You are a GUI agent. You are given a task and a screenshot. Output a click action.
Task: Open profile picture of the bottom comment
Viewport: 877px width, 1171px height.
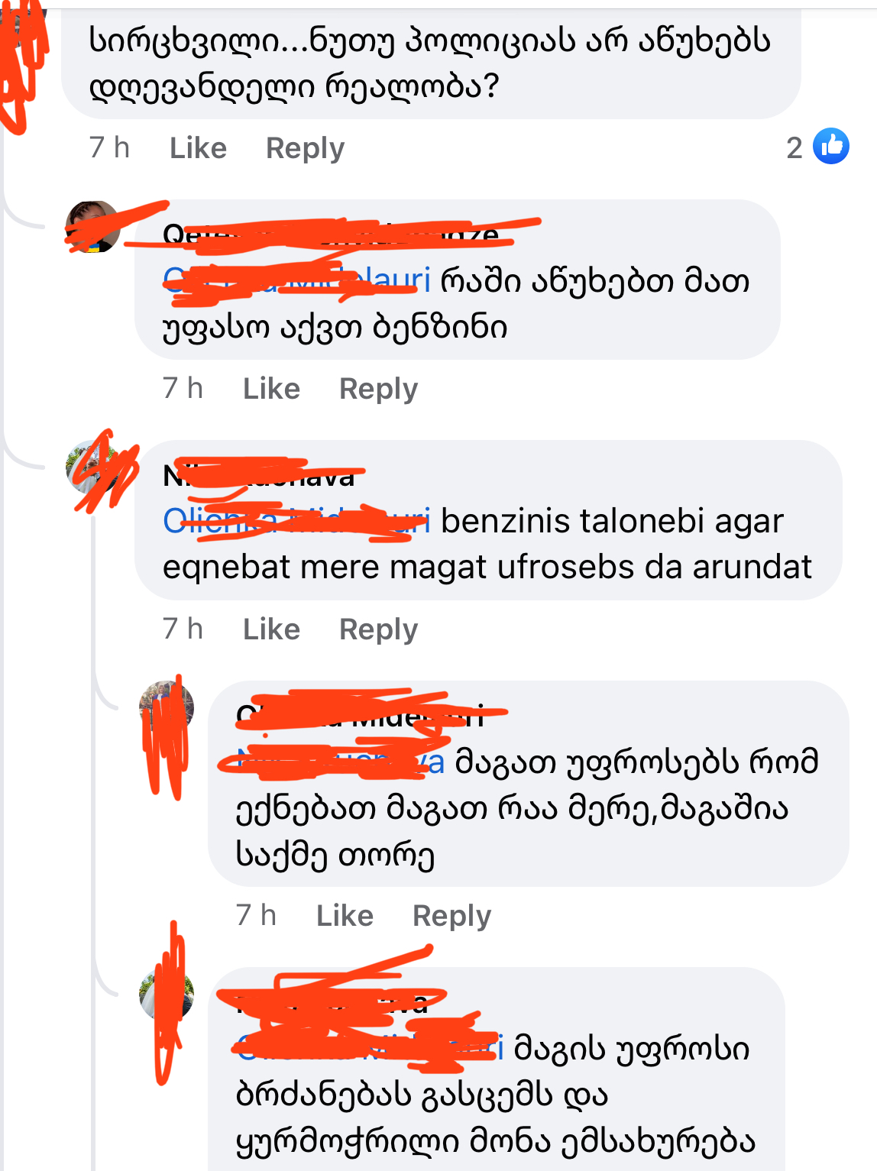pos(167,995)
